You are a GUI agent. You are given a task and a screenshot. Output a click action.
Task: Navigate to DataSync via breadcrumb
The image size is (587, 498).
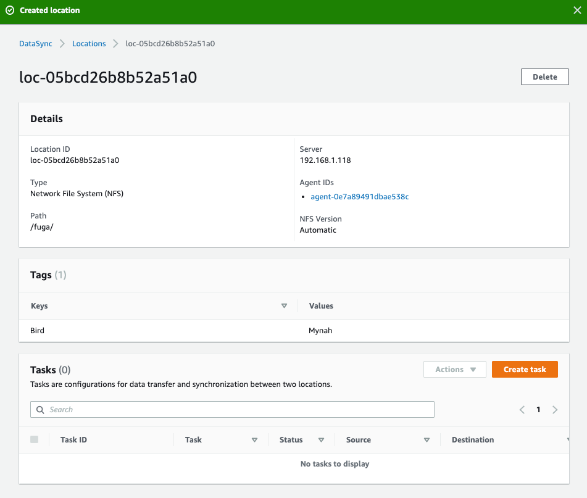coord(35,43)
